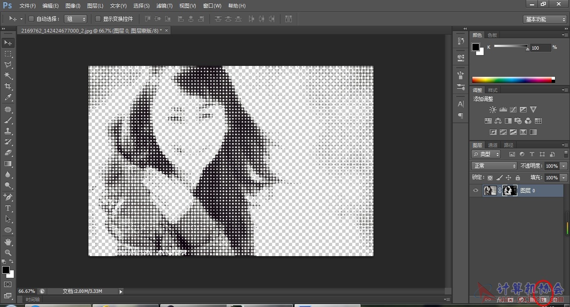Select the Blur tool
This screenshot has width=570, height=307.
pyautogui.click(x=8, y=174)
